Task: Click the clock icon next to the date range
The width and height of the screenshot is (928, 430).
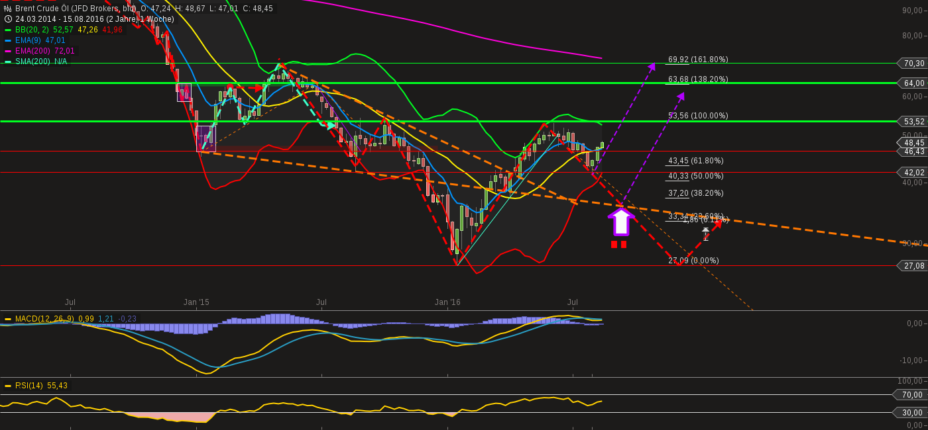Action: pyautogui.click(x=8, y=19)
